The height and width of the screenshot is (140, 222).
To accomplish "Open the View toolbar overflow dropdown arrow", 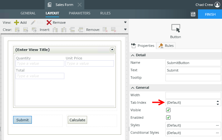I will point(125,22).
